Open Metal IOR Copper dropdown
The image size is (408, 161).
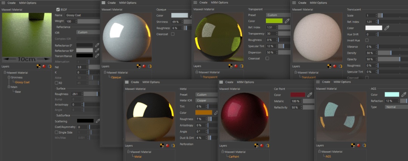[x=206, y=100]
